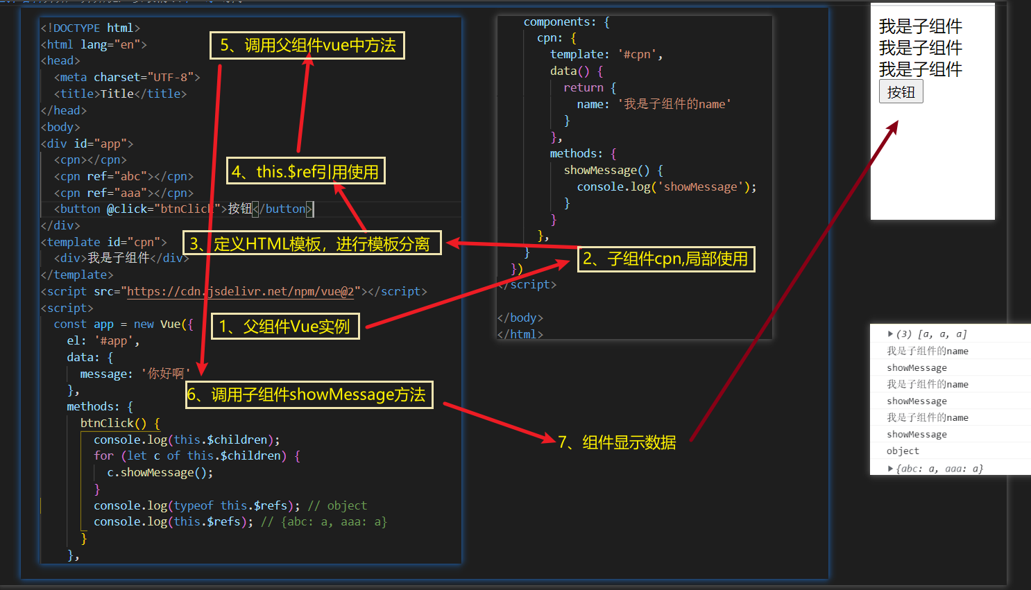Click the showMessage() { definition line
This screenshot has height=590, width=1031.
coord(613,170)
